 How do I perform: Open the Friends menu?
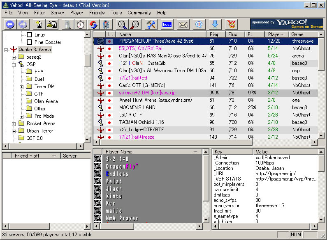click(97, 13)
